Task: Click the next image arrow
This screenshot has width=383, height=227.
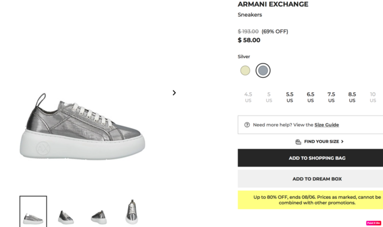Action: pos(174,93)
